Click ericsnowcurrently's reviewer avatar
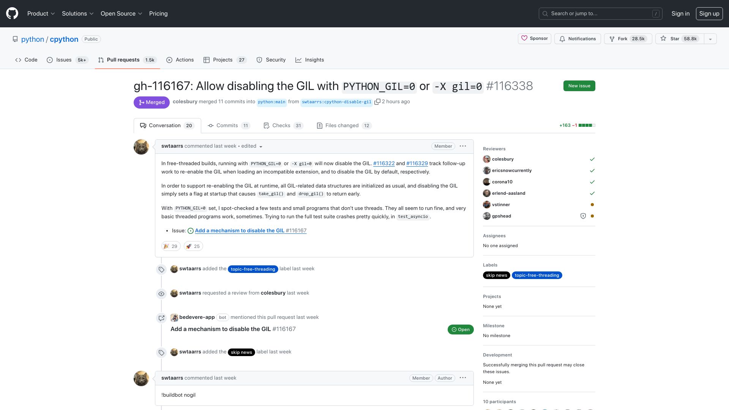729x410 pixels. pos(487,170)
